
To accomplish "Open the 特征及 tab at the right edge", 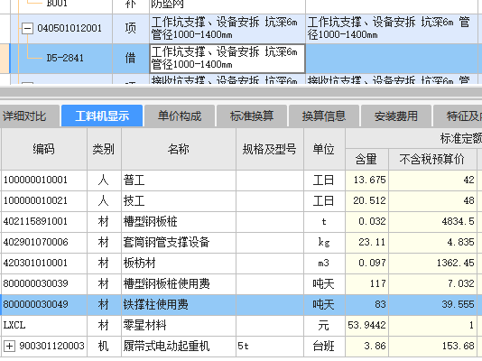I will [x=458, y=116].
